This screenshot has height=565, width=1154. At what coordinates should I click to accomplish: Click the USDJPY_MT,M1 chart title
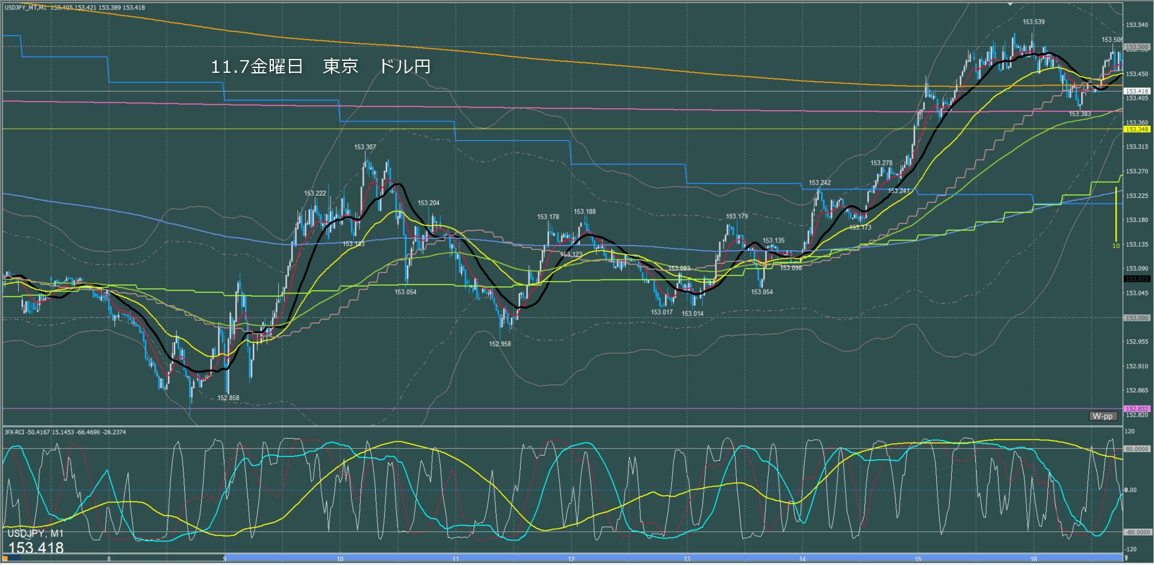[25, 8]
